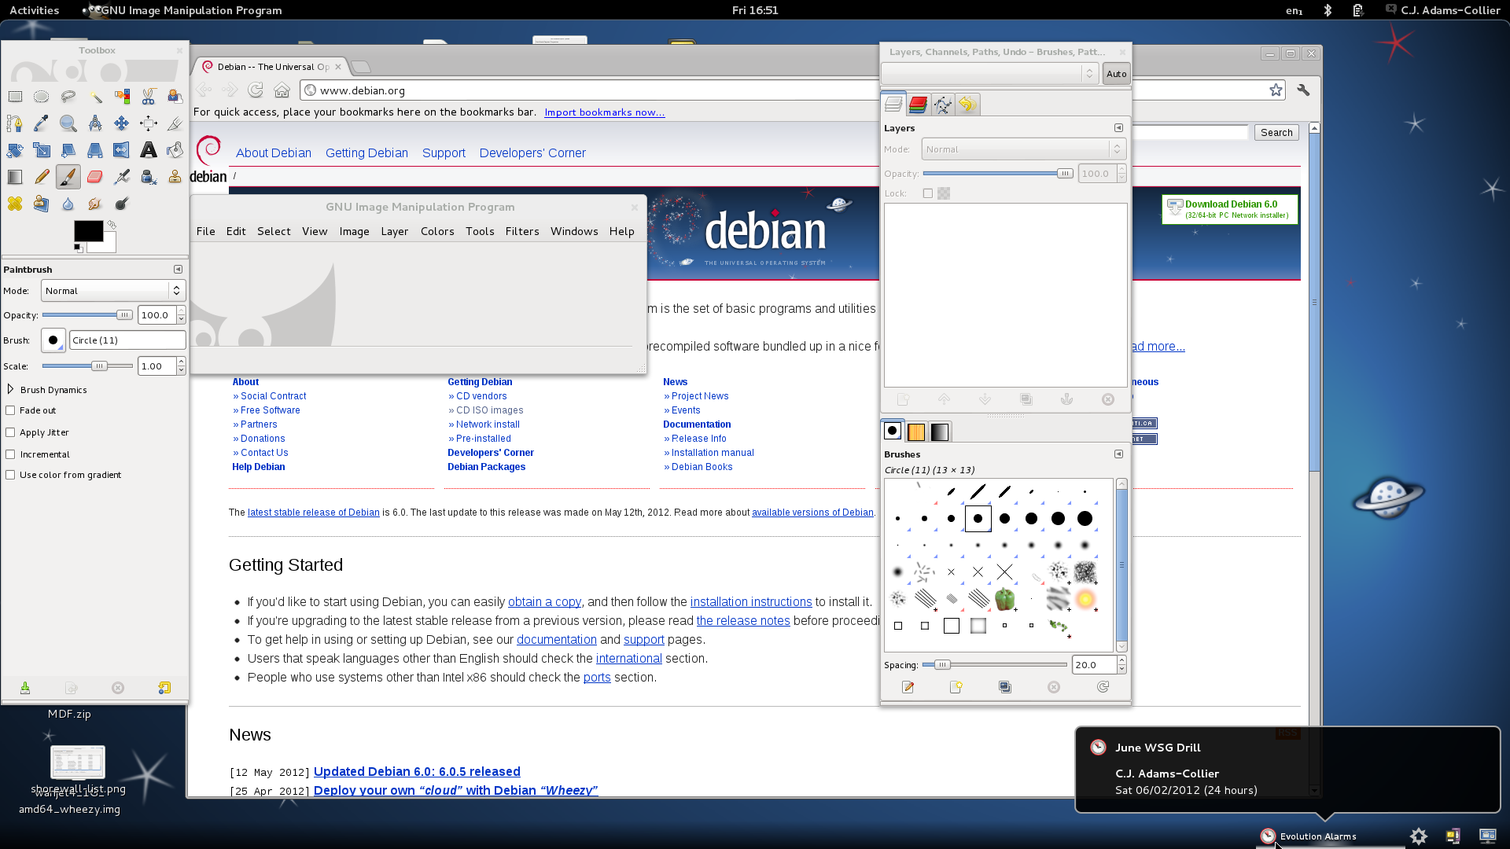Select the Rectangle Select tool
The height and width of the screenshot is (849, 1510).
pyautogui.click(x=15, y=97)
